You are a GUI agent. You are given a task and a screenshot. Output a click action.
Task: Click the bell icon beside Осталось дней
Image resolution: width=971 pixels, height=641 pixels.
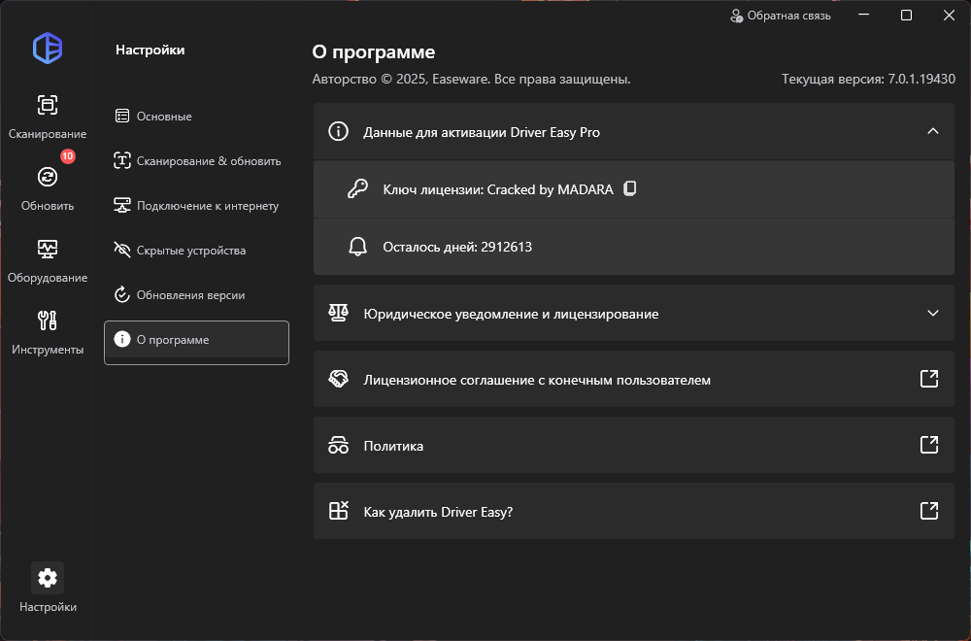click(x=357, y=247)
